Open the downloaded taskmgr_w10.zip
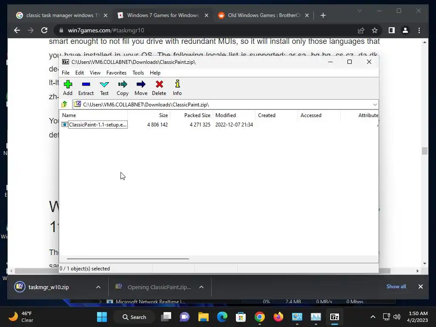 click(49, 287)
